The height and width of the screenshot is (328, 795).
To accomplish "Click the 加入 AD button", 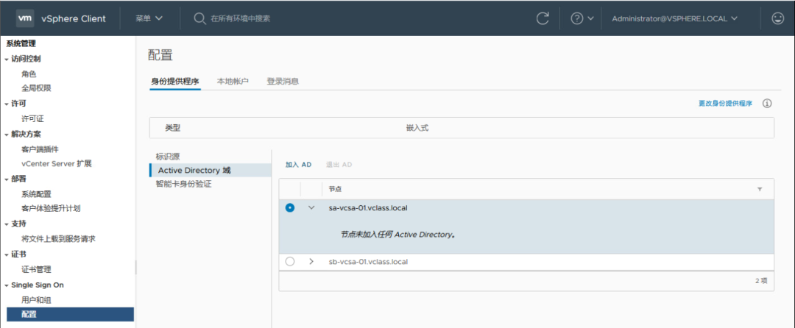I will coord(298,165).
